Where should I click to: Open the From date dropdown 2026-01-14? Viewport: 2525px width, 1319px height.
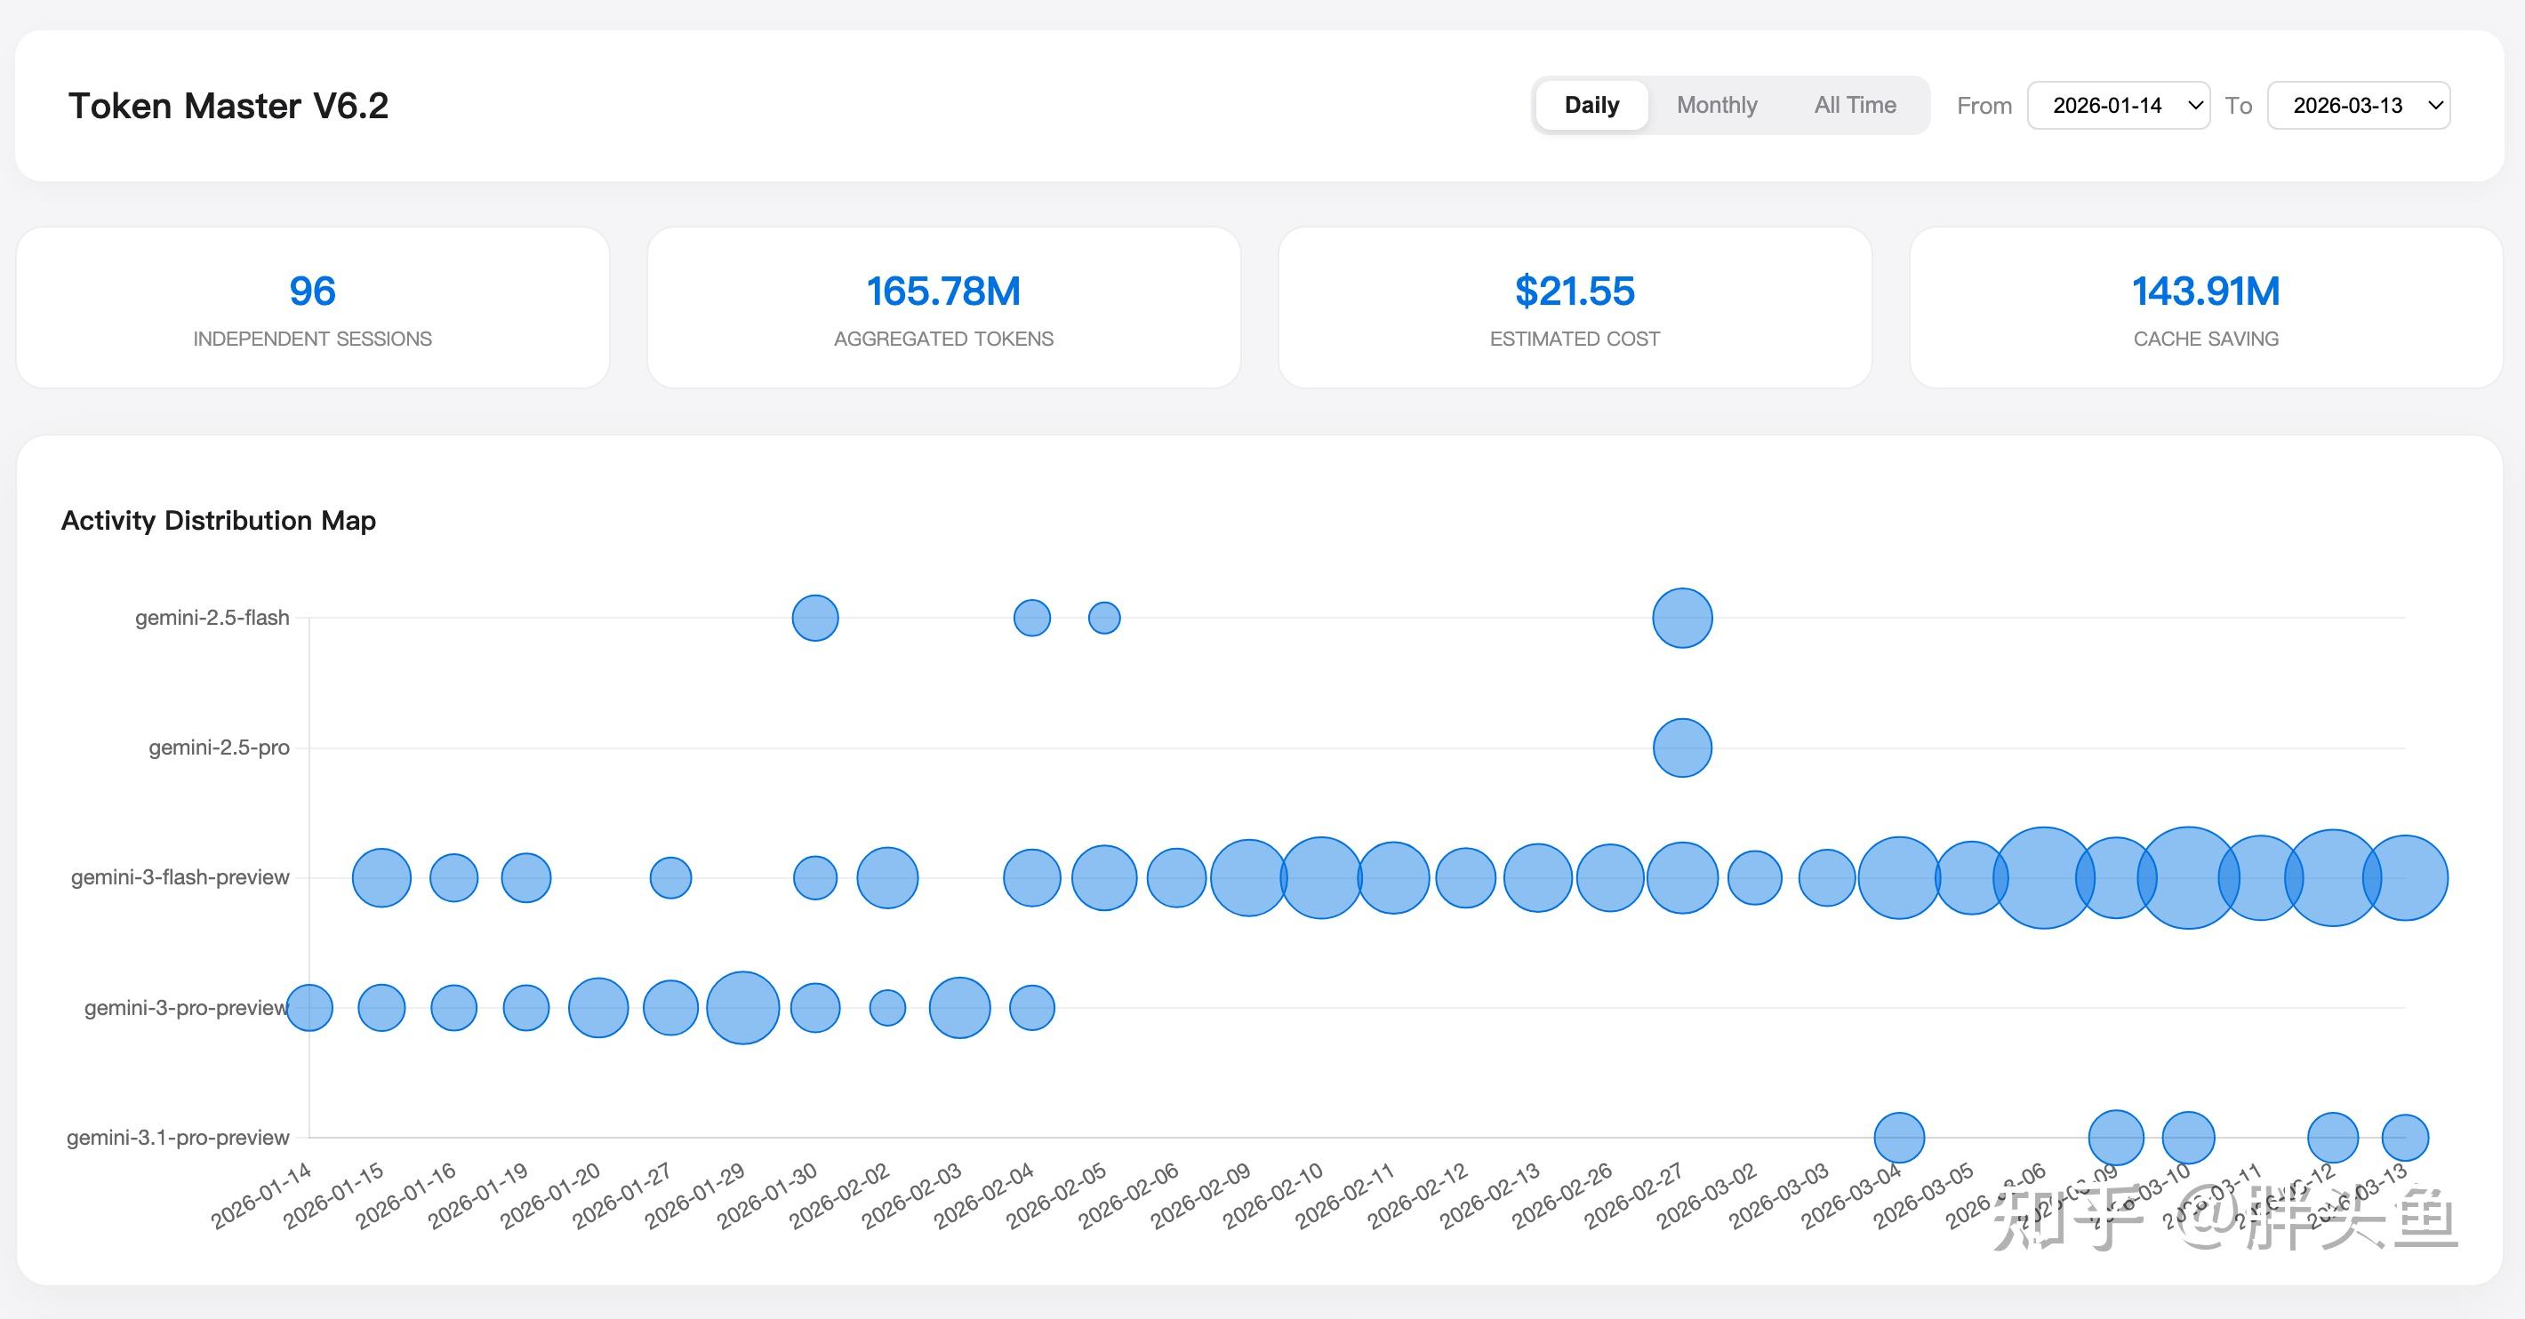[2118, 105]
